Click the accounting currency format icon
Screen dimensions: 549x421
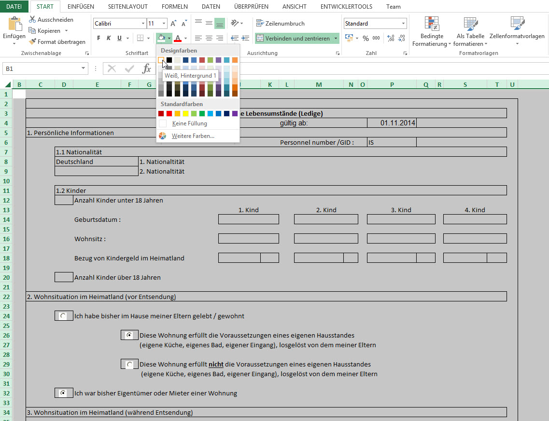point(349,38)
